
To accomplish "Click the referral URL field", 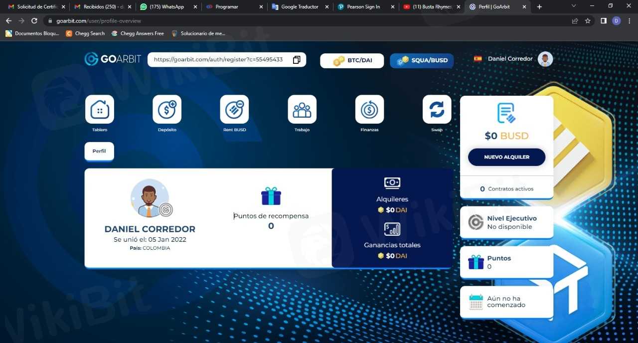I will tap(218, 60).
